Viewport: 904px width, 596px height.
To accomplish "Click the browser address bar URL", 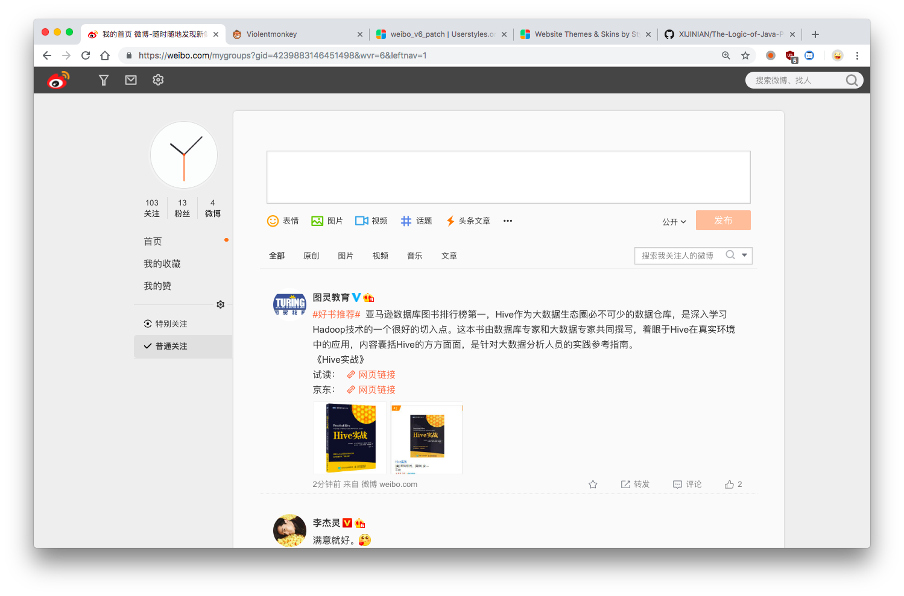I will coord(282,55).
